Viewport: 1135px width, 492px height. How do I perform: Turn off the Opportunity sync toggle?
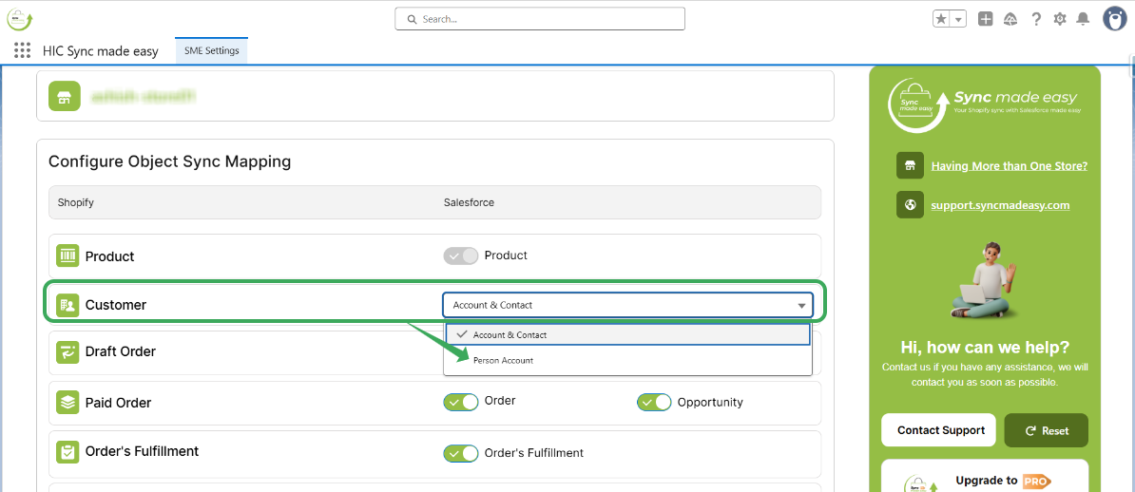654,403
